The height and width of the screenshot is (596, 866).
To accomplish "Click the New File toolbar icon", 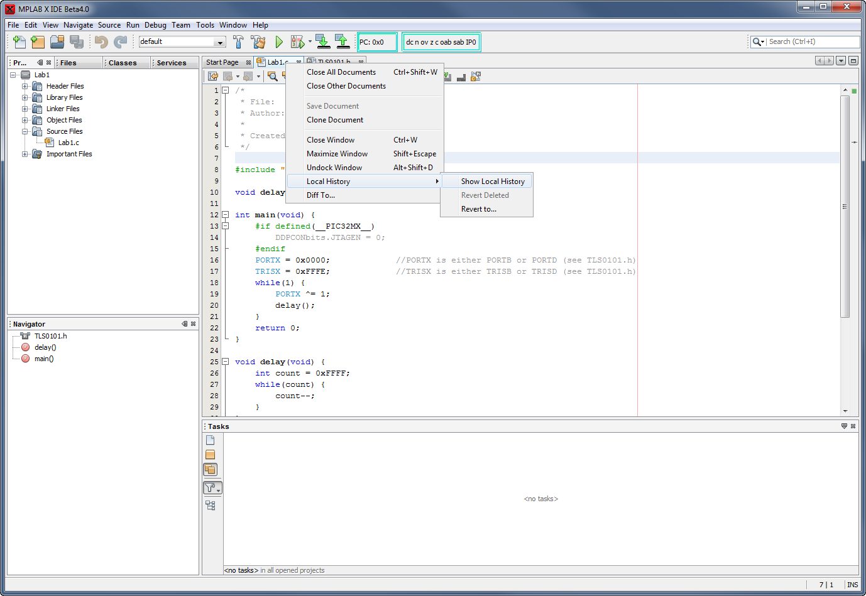I will click(x=19, y=42).
